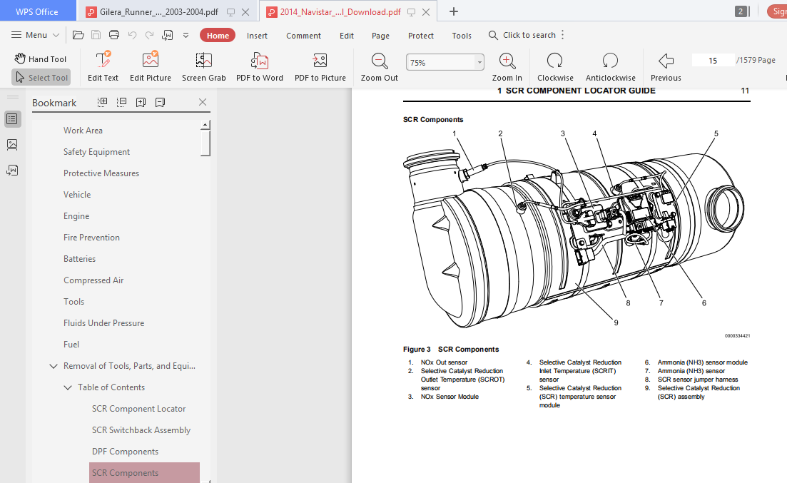The image size is (787, 483).
Task: Open the Menu dropdown arrow
Action: (56, 35)
